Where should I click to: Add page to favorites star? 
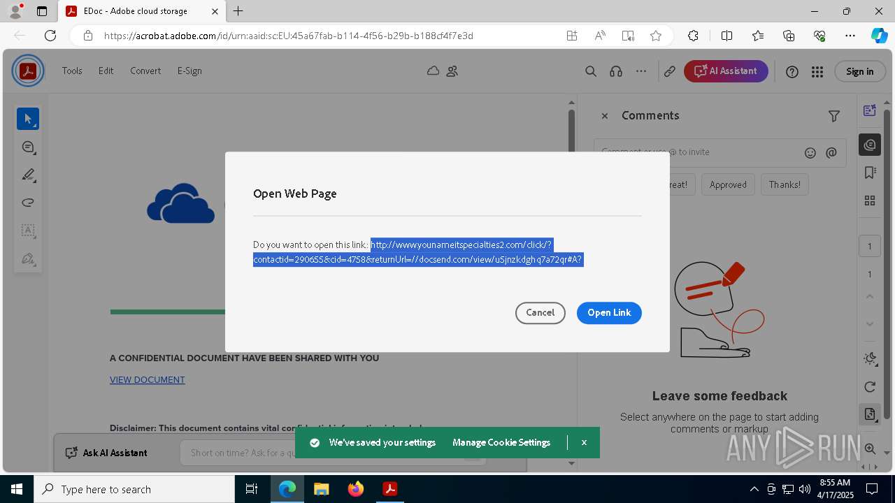[656, 36]
